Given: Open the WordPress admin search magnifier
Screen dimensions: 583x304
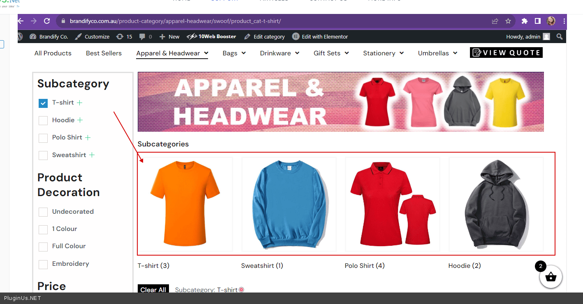Looking at the screenshot, I should [559, 37].
